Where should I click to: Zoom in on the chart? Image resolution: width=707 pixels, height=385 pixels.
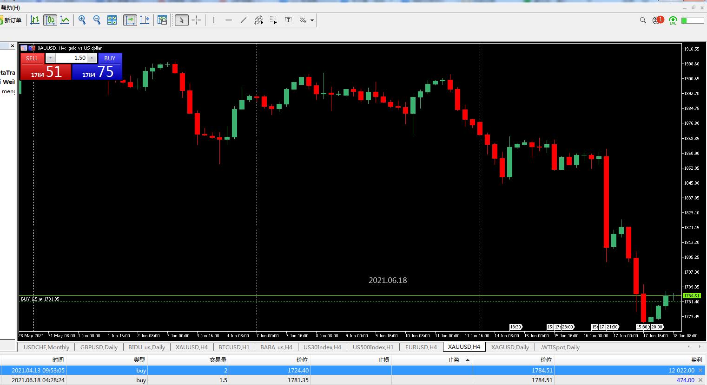coord(82,20)
